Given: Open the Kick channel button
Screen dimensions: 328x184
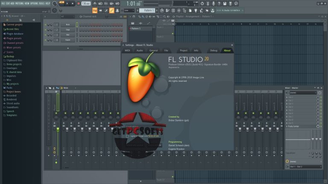Looking at the screenshot, I should 68,25.
